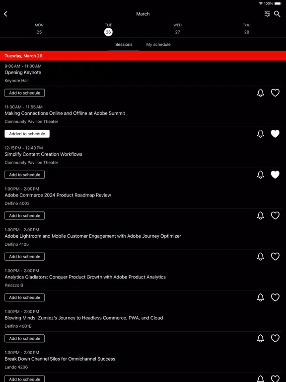Image resolution: width=286 pixels, height=382 pixels.
Task: Click the Keynote Hall location text
Action: point(16,81)
